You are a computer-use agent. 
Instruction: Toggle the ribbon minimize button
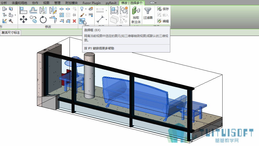point(152,3)
